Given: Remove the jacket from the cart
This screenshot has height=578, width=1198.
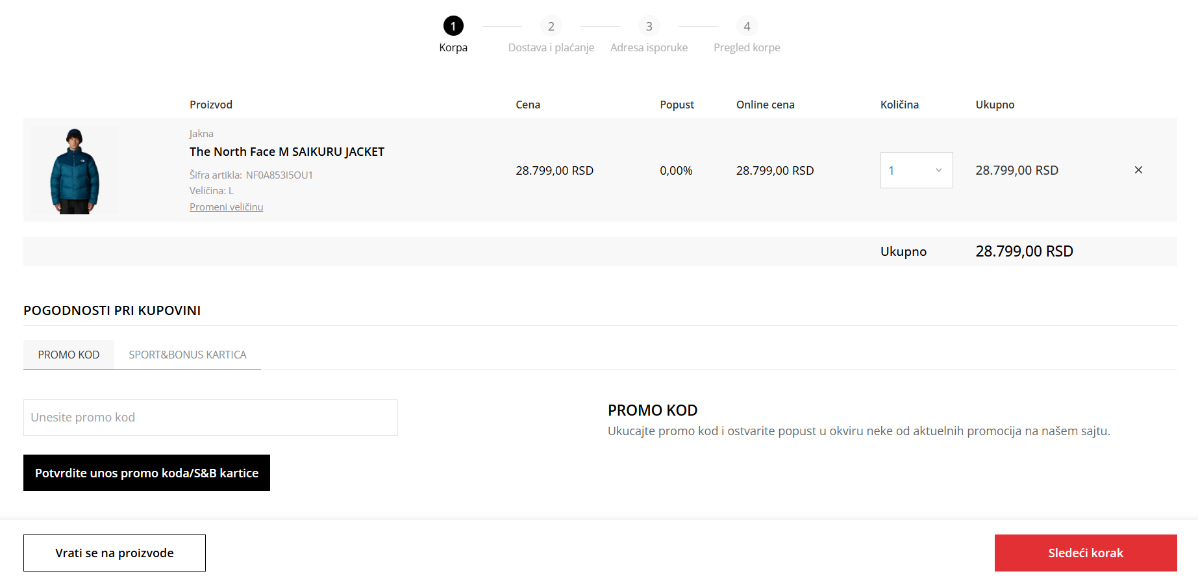Looking at the screenshot, I should click(1138, 170).
